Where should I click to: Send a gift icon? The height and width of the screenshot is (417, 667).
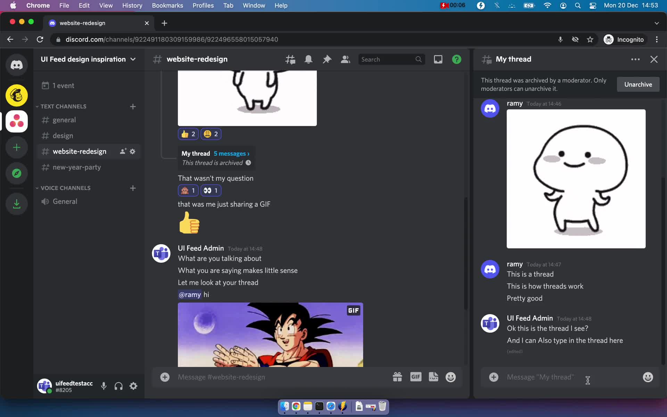click(397, 377)
